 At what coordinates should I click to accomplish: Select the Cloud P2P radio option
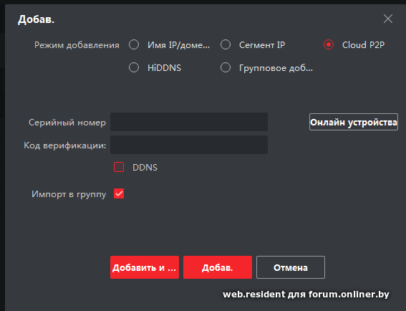coord(329,44)
